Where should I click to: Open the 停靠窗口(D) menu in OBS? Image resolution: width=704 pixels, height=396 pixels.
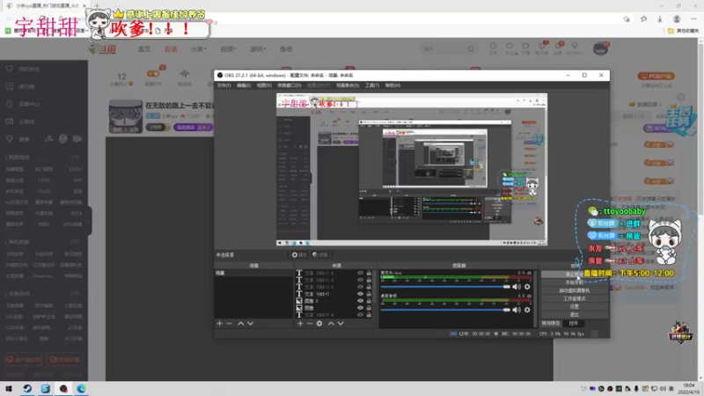pyautogui.click(x=290, y=85)
